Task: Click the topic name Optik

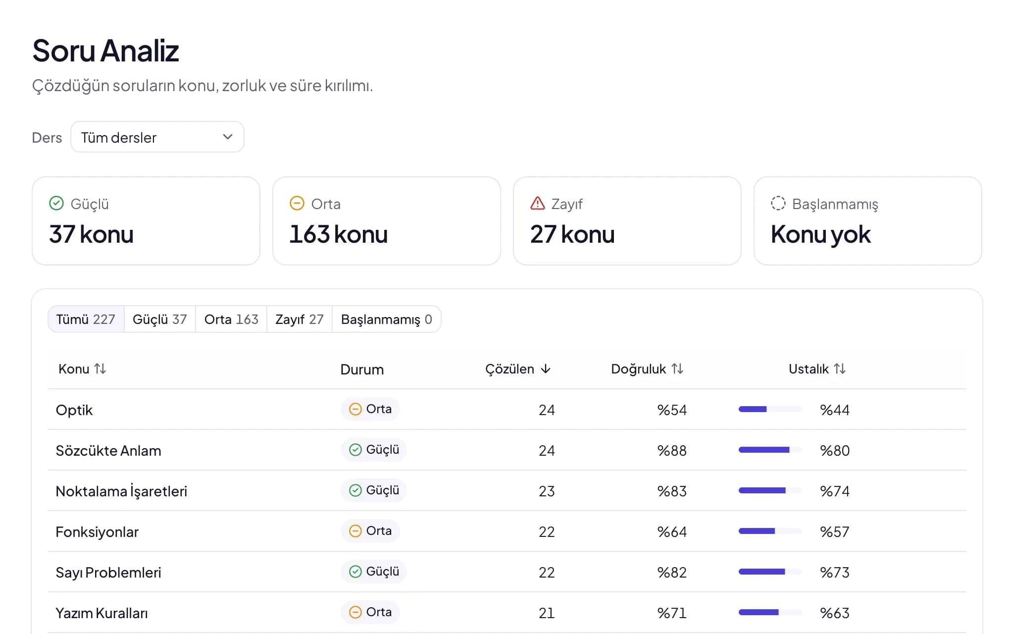Action: point(74,410)
